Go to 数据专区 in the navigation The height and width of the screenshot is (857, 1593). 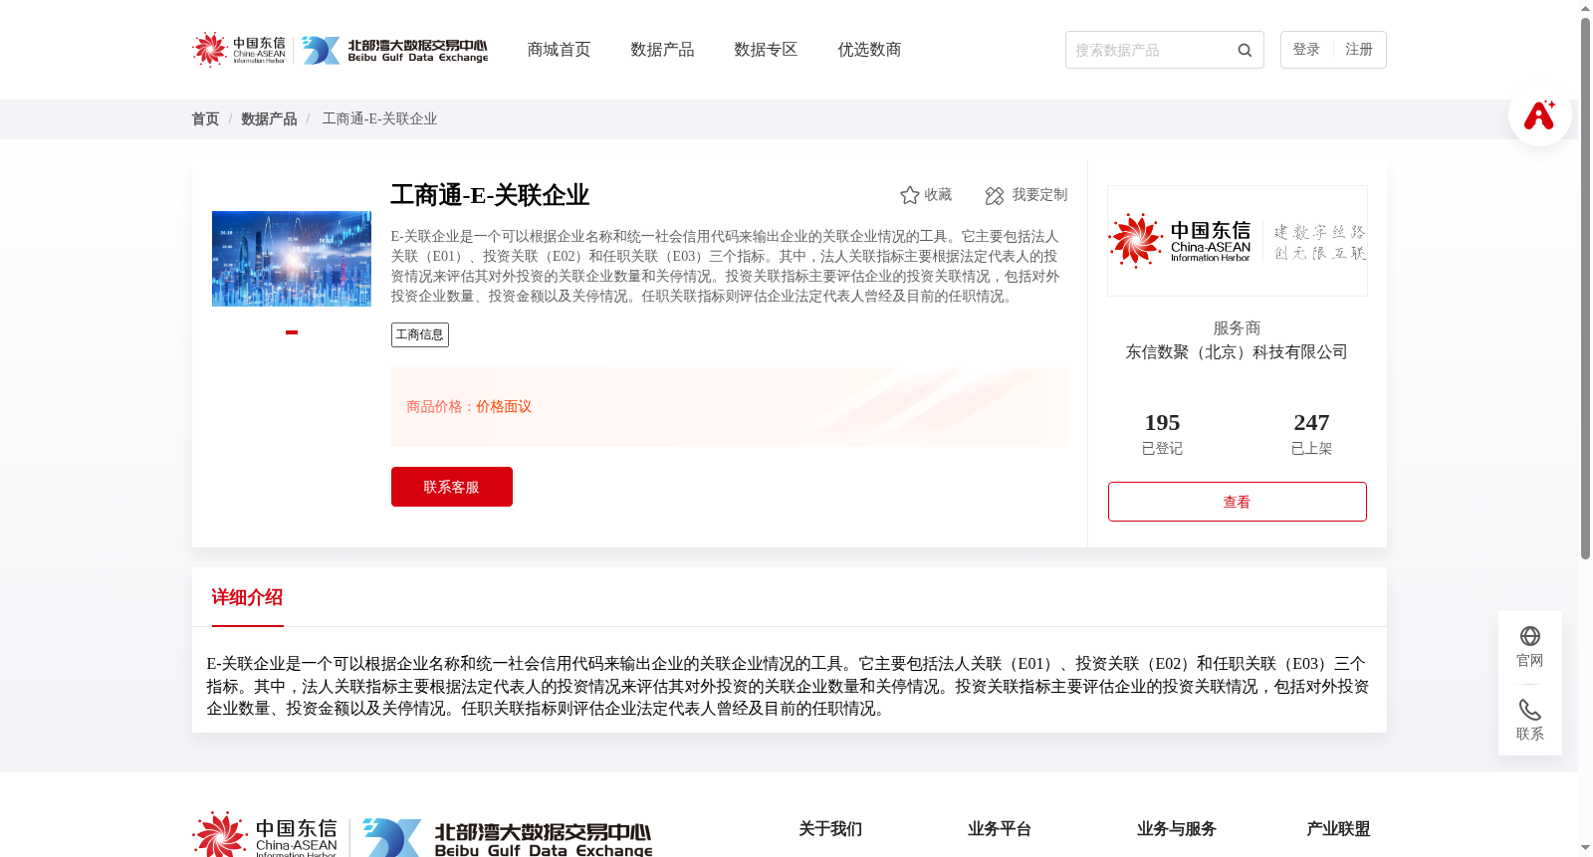766,50
